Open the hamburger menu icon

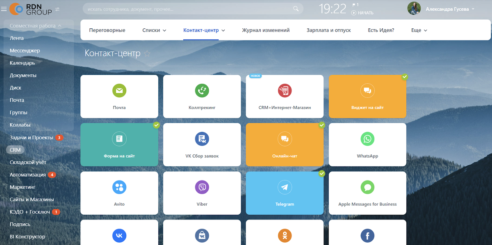[4, 9]
